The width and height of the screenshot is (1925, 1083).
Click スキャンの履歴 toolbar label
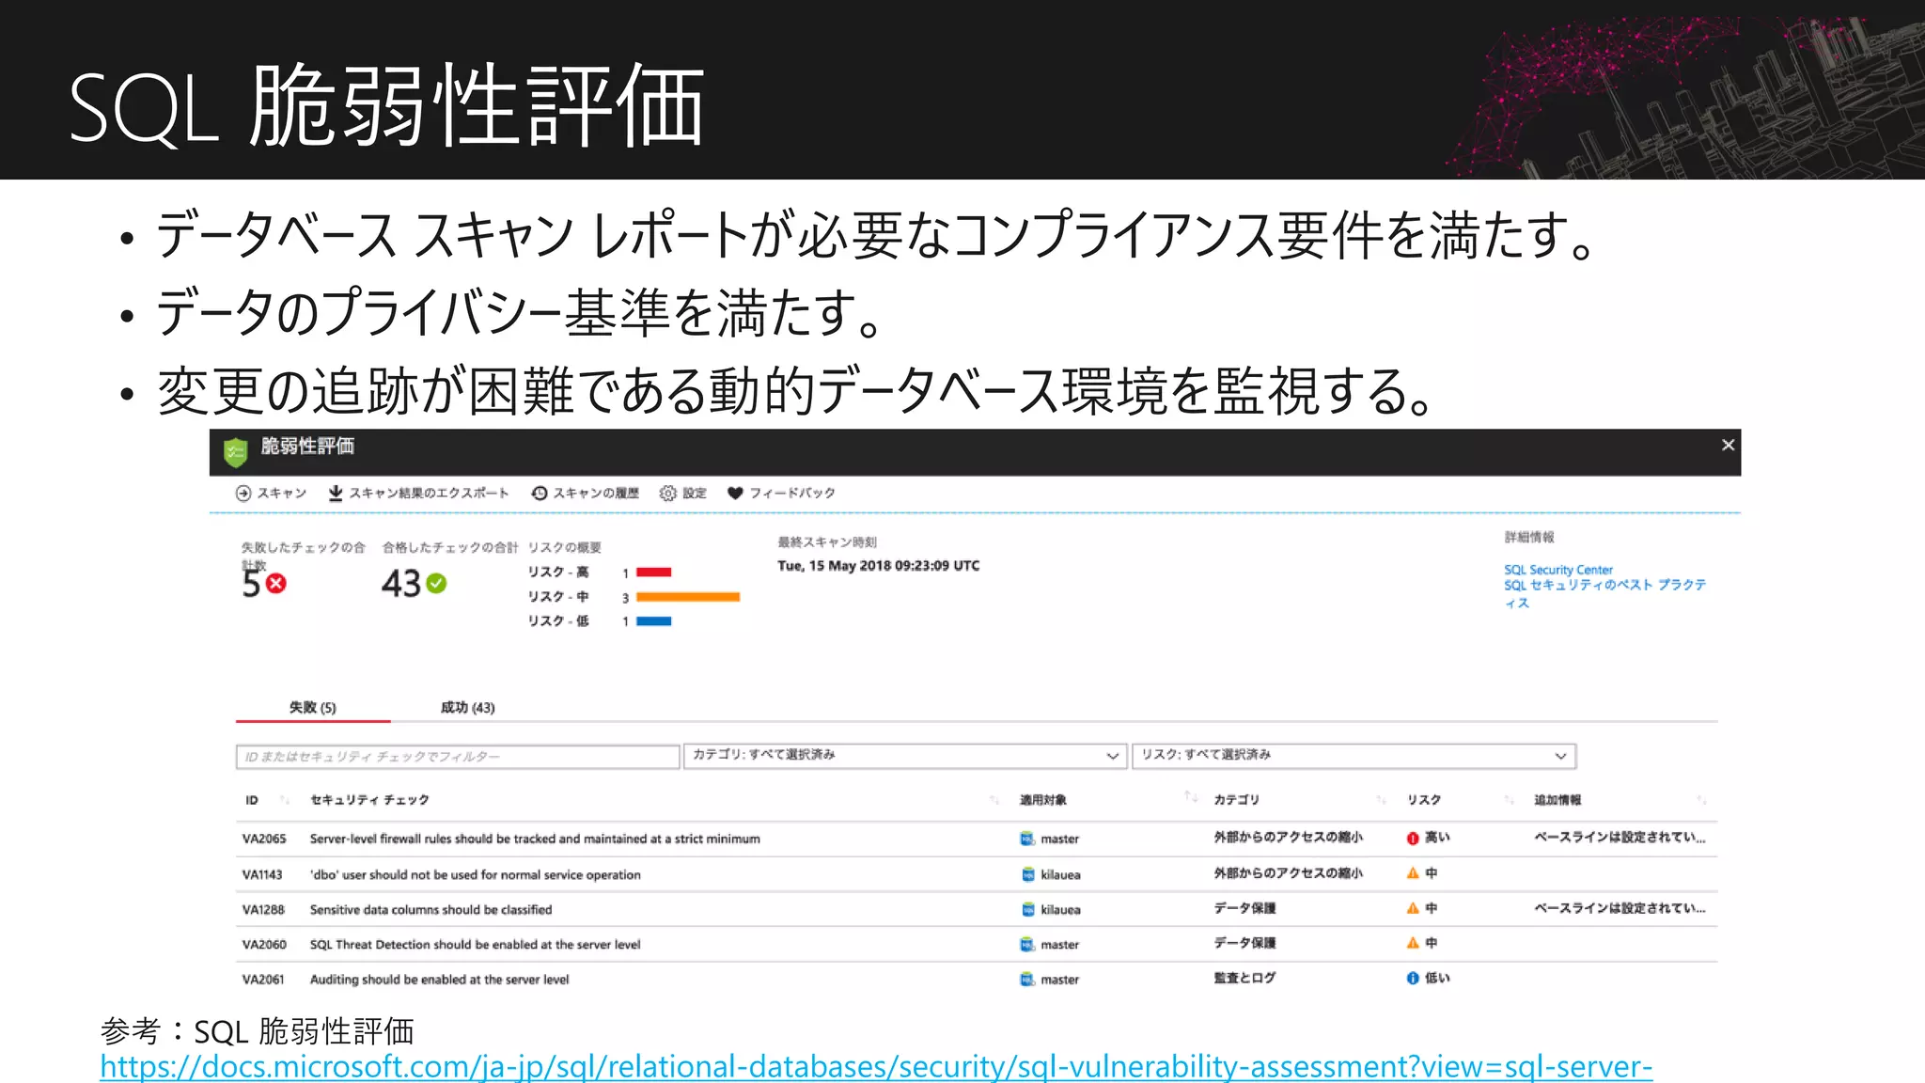pyautogui.click(x=596, y=494)
